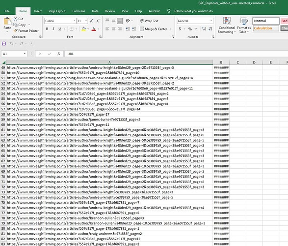The height and width of the screenshot is (246, 288).
Task: Switch to the Formulas ribbon tab
Action: pos(79,11)
